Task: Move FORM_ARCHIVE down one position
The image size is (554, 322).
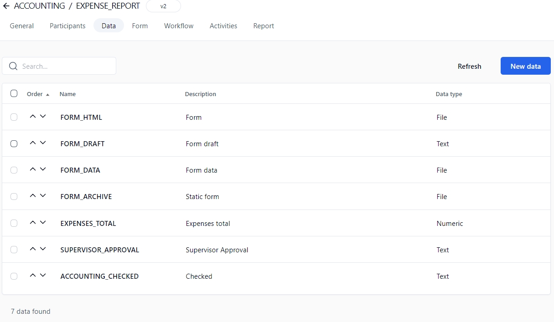Action: tap(43, 196)
